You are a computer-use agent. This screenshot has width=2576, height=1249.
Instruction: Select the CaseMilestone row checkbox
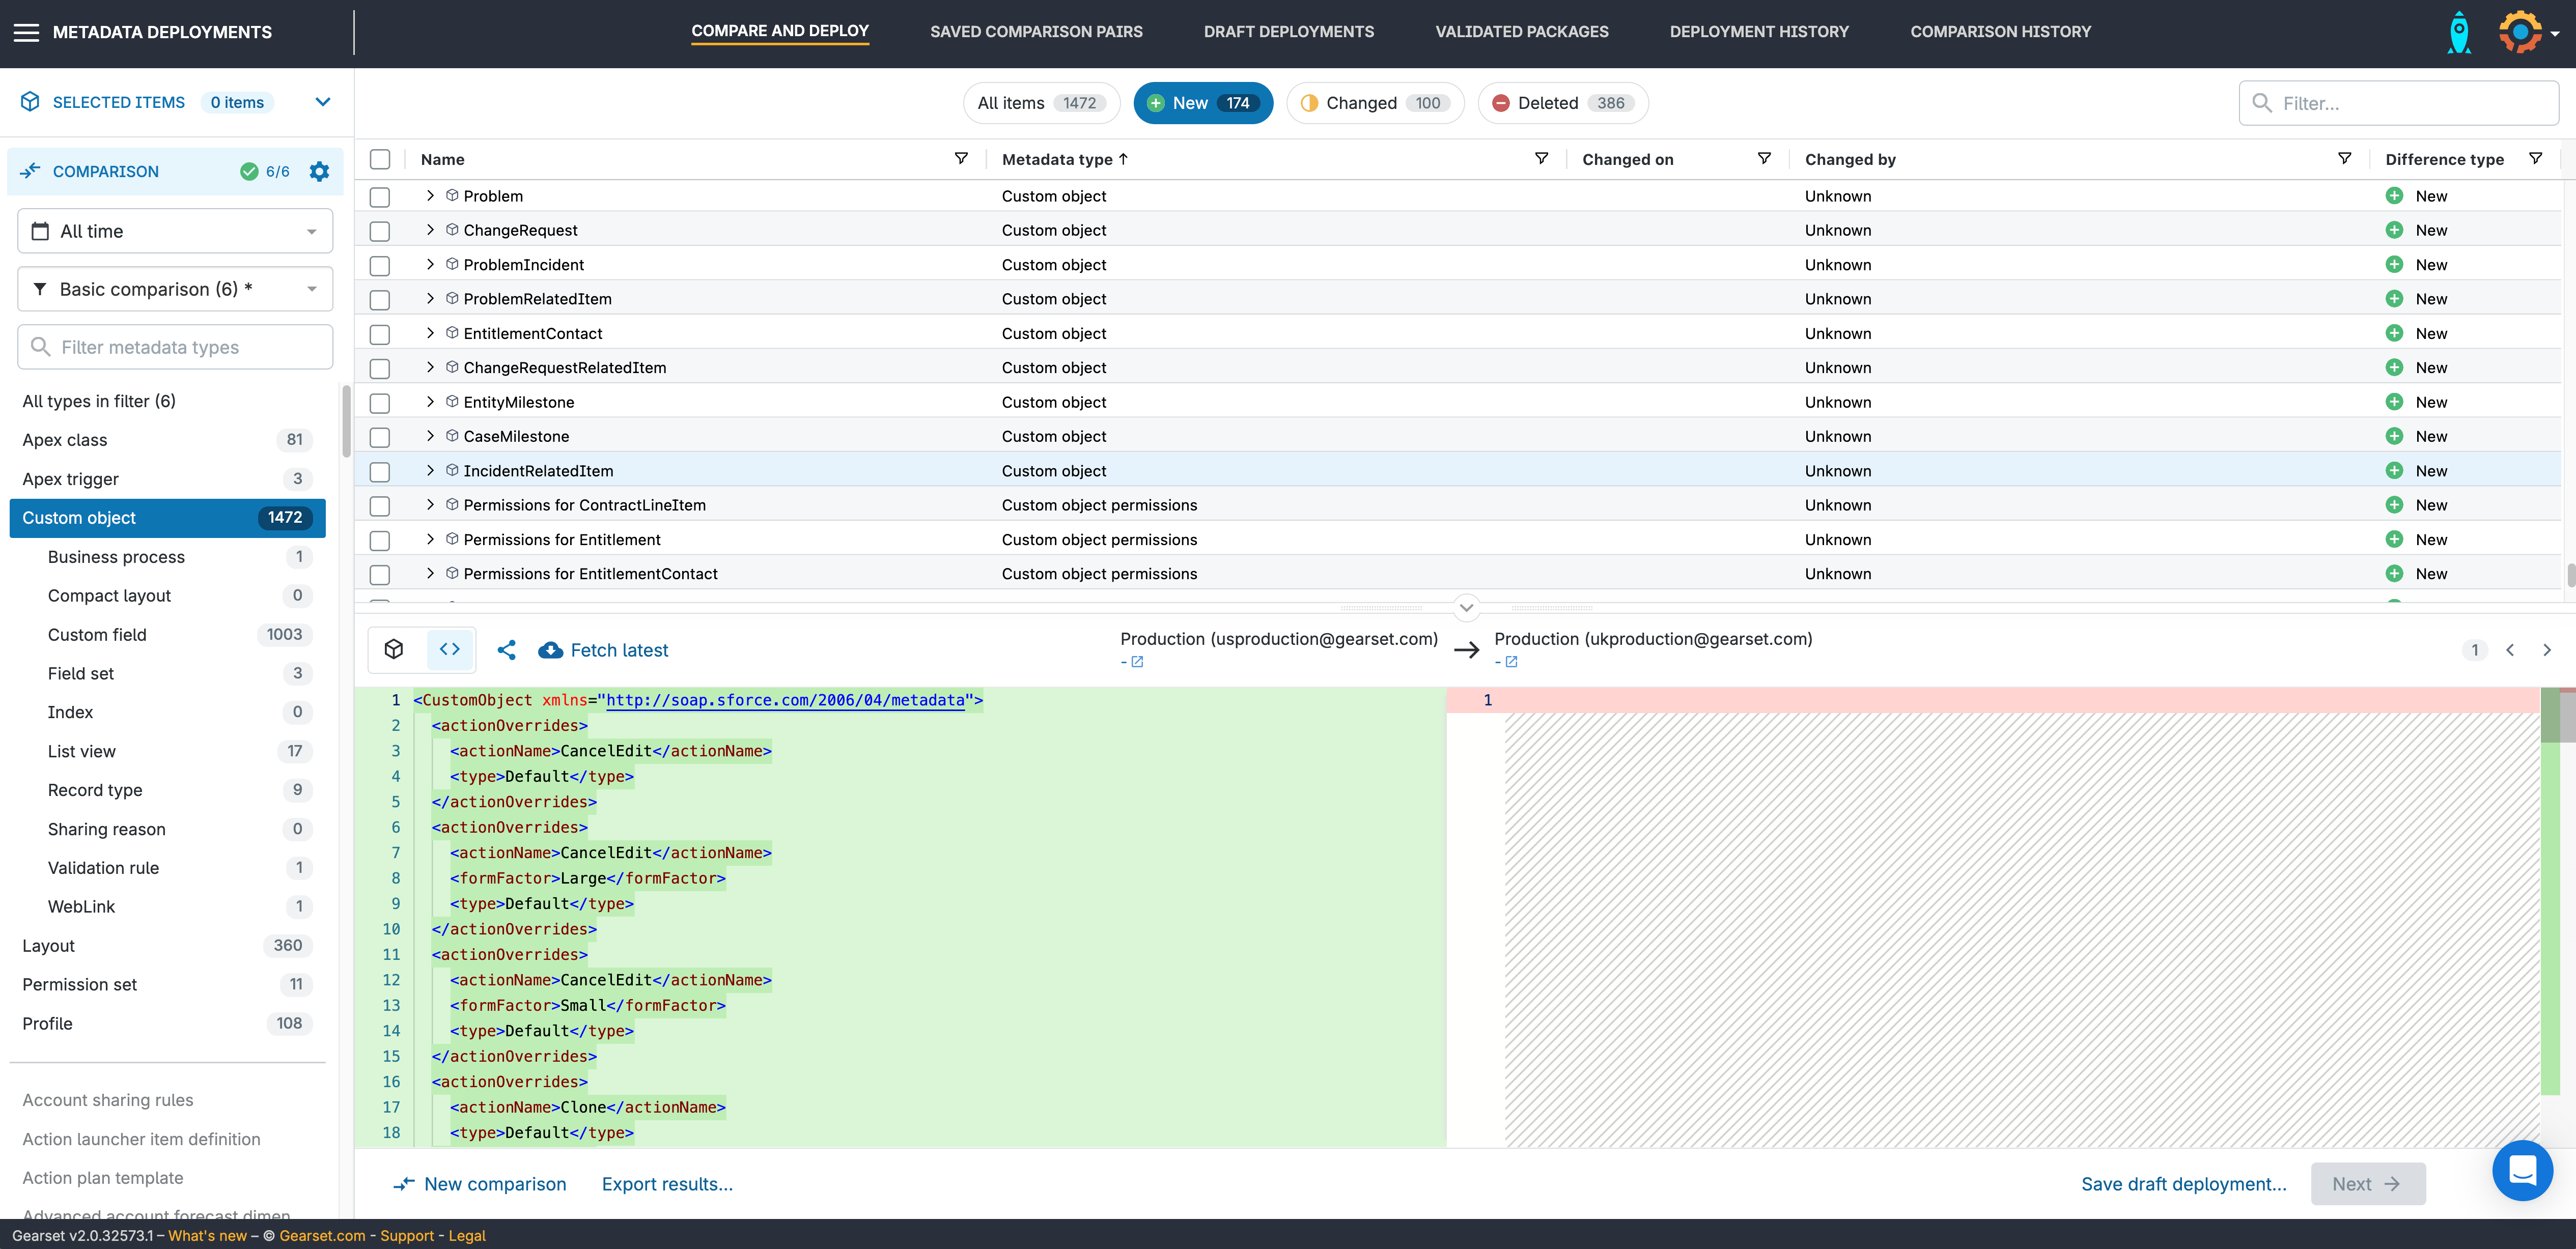click(x=380, y=437)
